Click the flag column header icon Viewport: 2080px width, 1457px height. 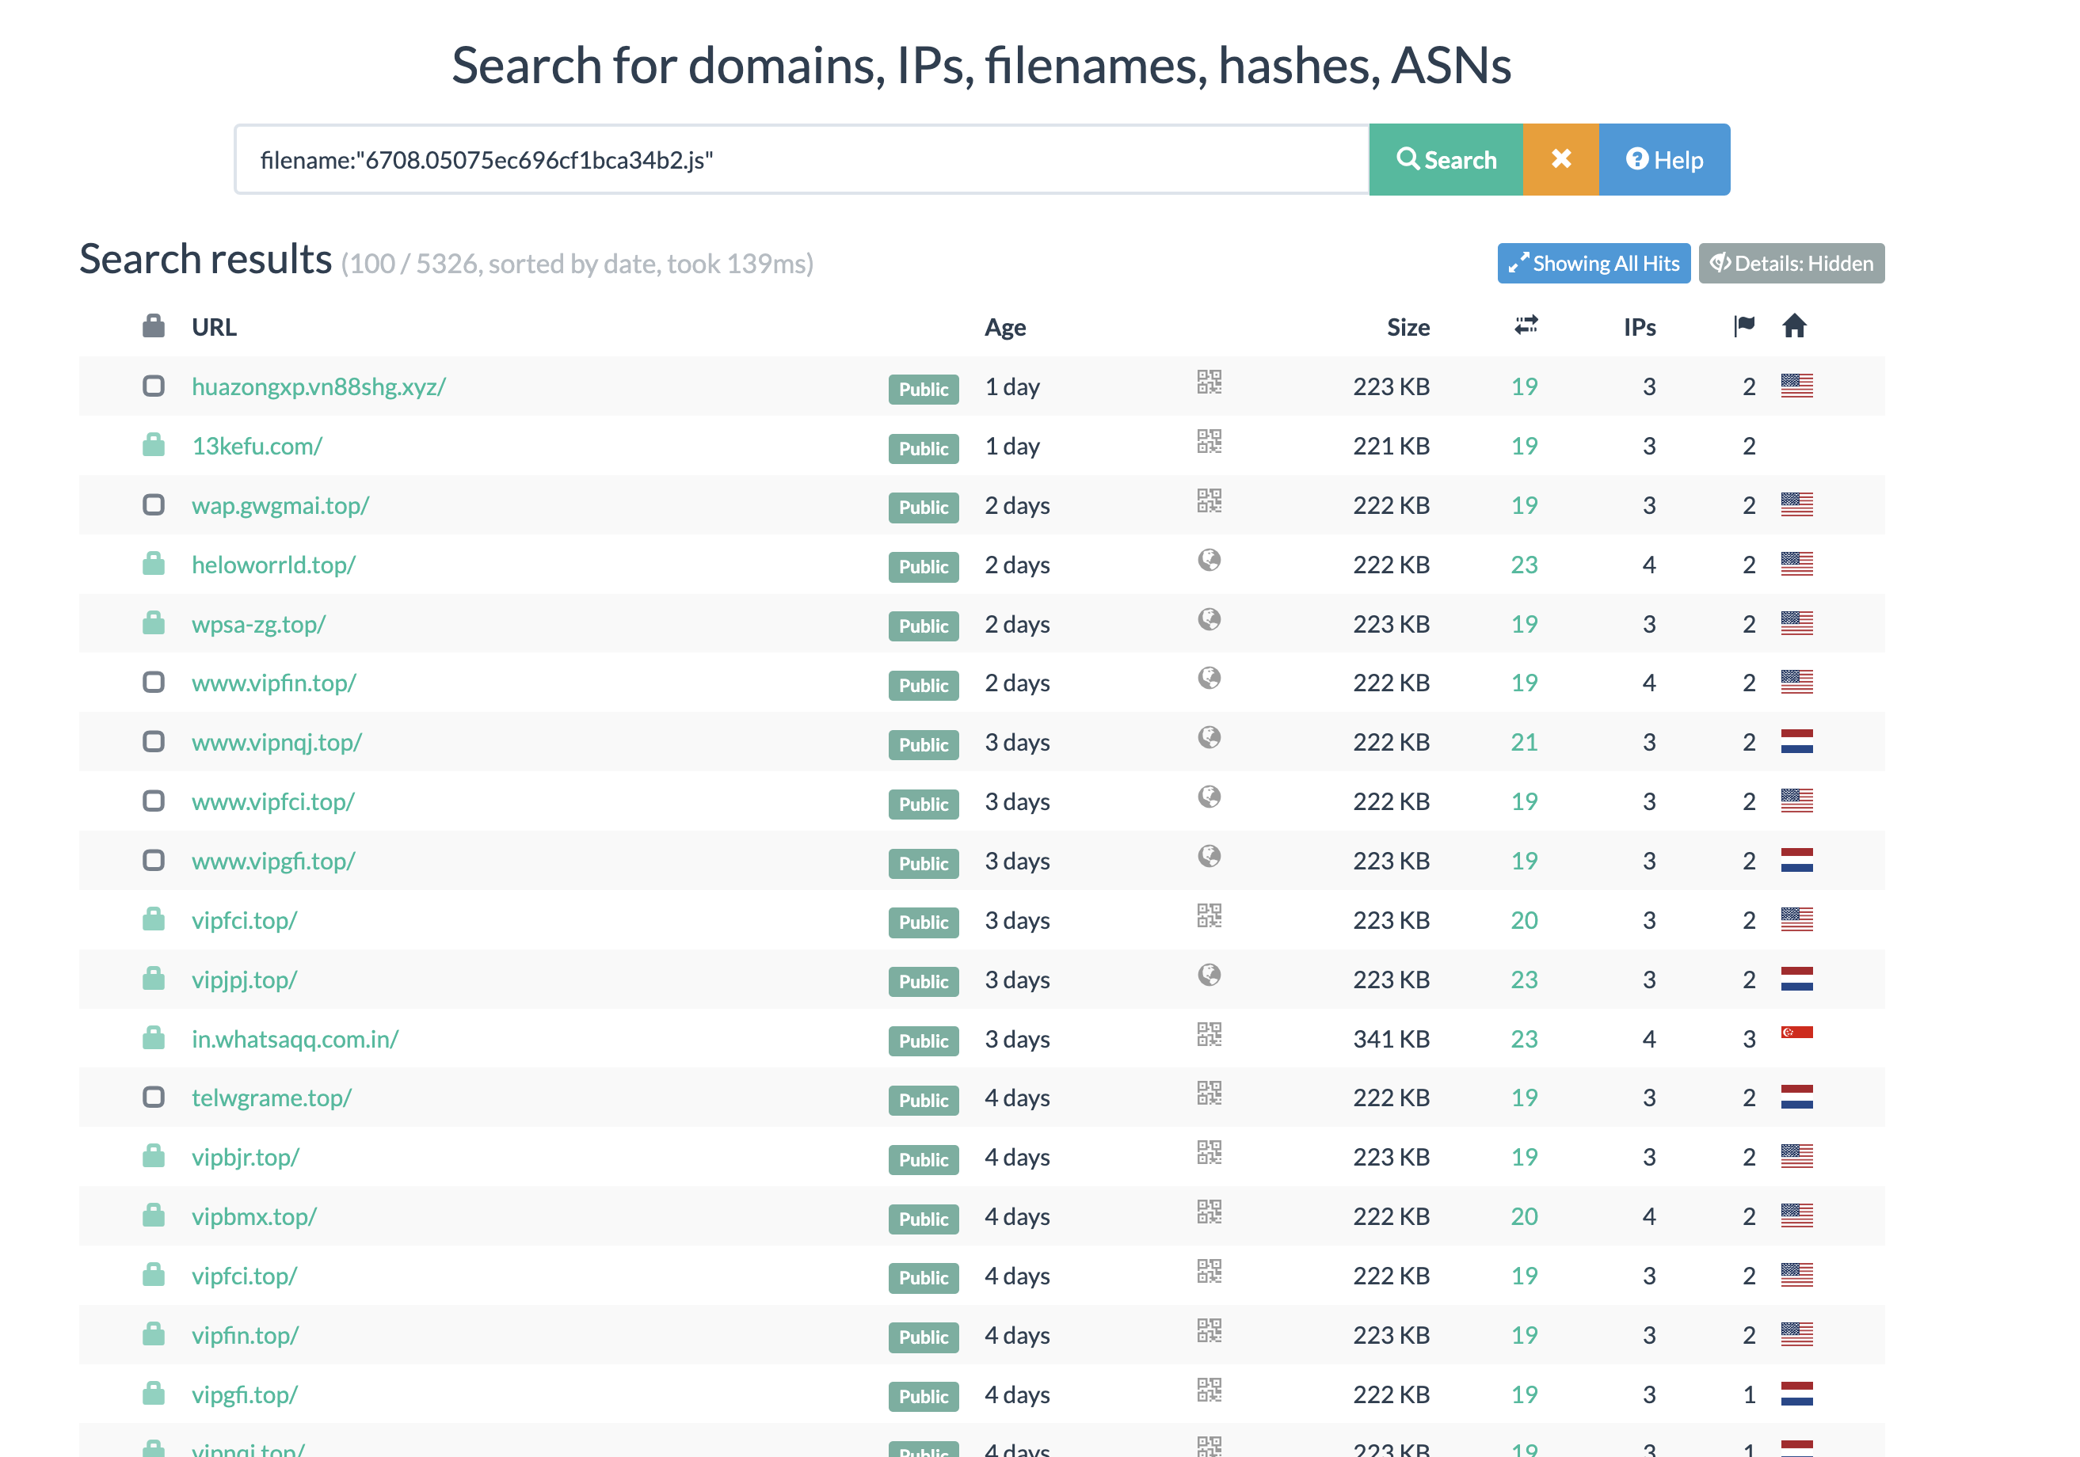point(1744,326)
